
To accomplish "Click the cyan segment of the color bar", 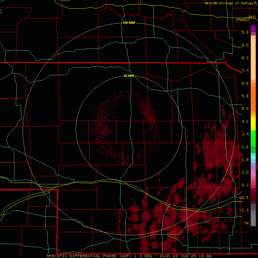I will (x=253, y=158).
